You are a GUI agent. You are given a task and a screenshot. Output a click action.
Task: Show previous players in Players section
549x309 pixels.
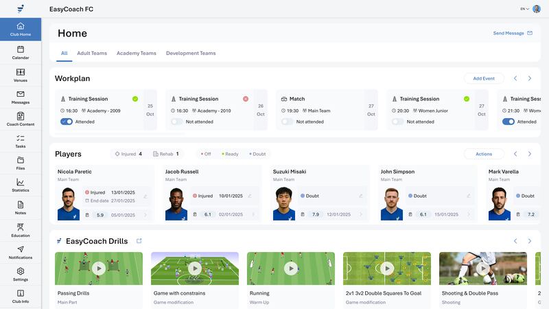[x=515, y=154]
